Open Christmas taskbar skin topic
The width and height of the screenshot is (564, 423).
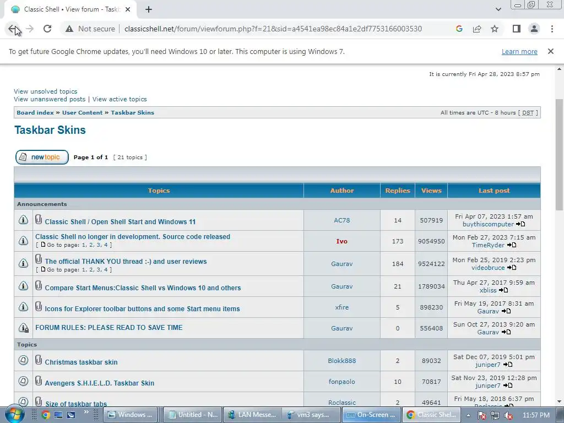point(81,362)
